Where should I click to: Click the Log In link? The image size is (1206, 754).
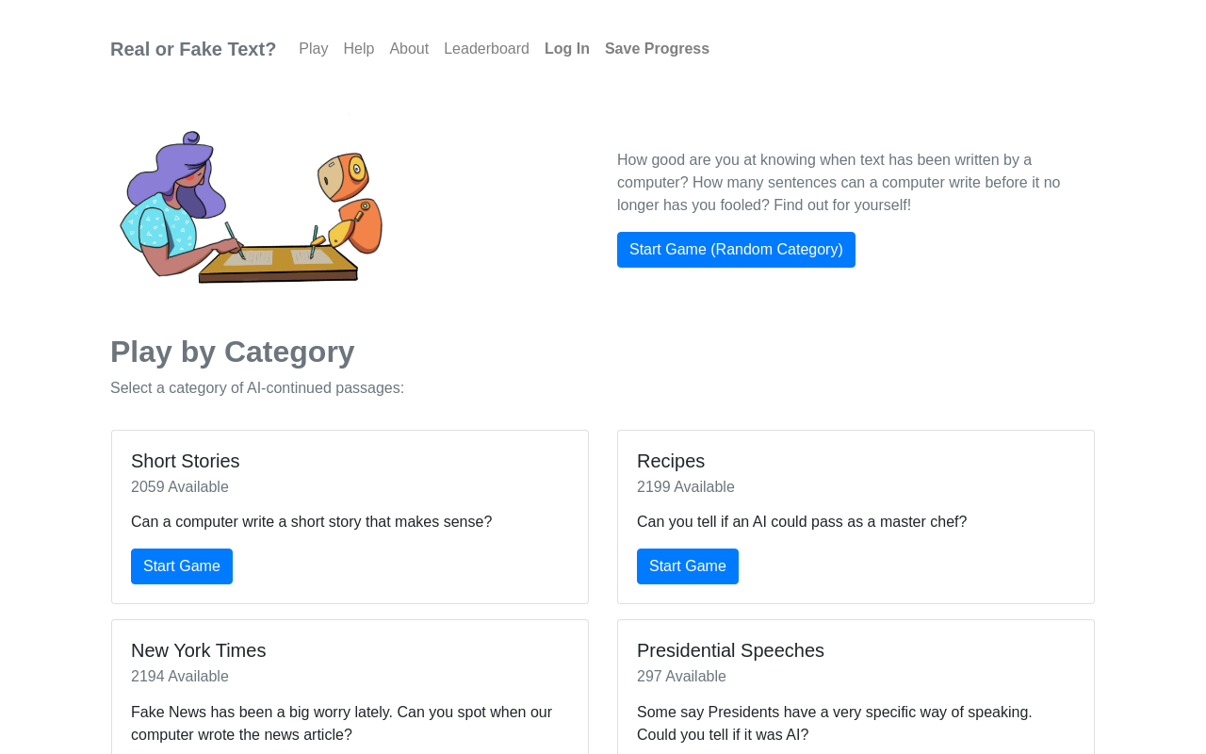click(567, 49)
